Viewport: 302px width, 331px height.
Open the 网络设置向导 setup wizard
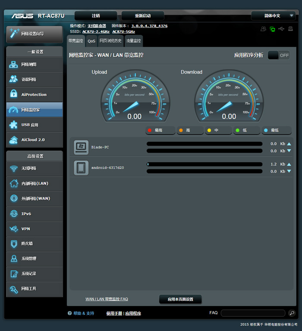[x=35, y=34]
